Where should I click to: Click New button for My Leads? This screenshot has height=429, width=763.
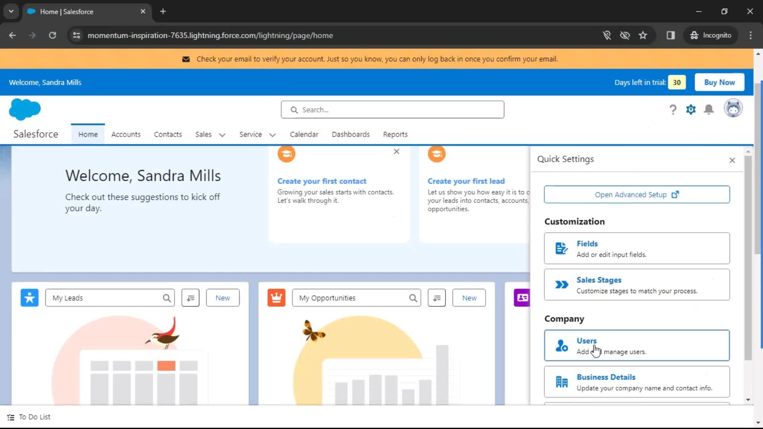pyautogui.click(x=223, y=298)
